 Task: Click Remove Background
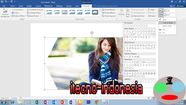[x=5, y=13]
